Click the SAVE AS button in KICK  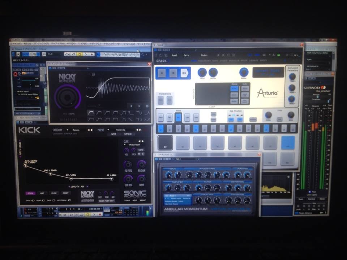pyautogui.click(x=128, y=134)
